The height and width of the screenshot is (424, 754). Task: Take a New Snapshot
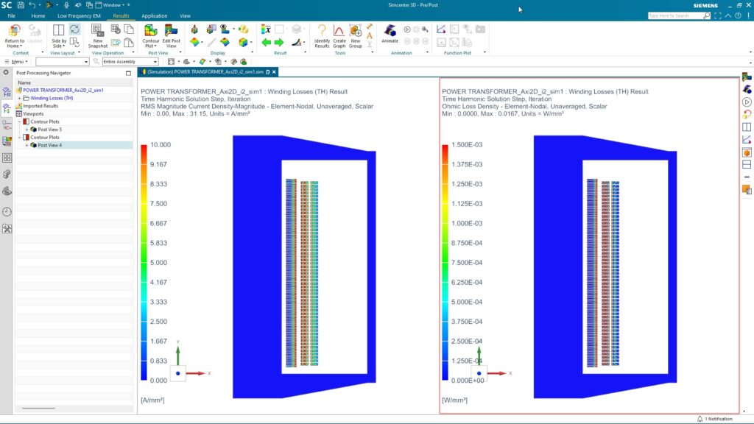pos(97,34)
